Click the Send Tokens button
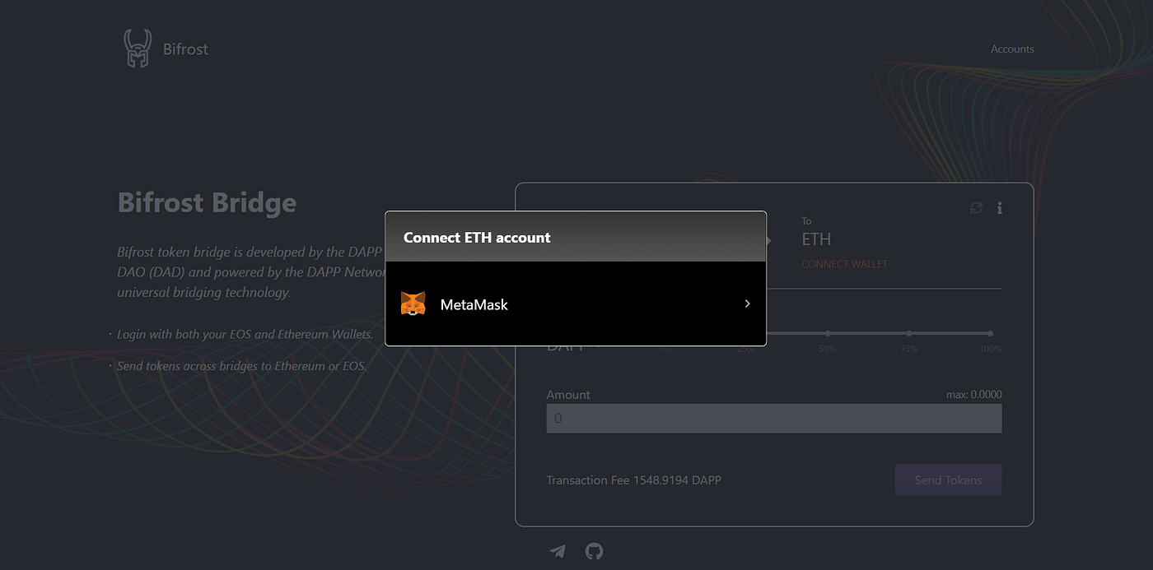The image size is (1153, 570). 948,480
